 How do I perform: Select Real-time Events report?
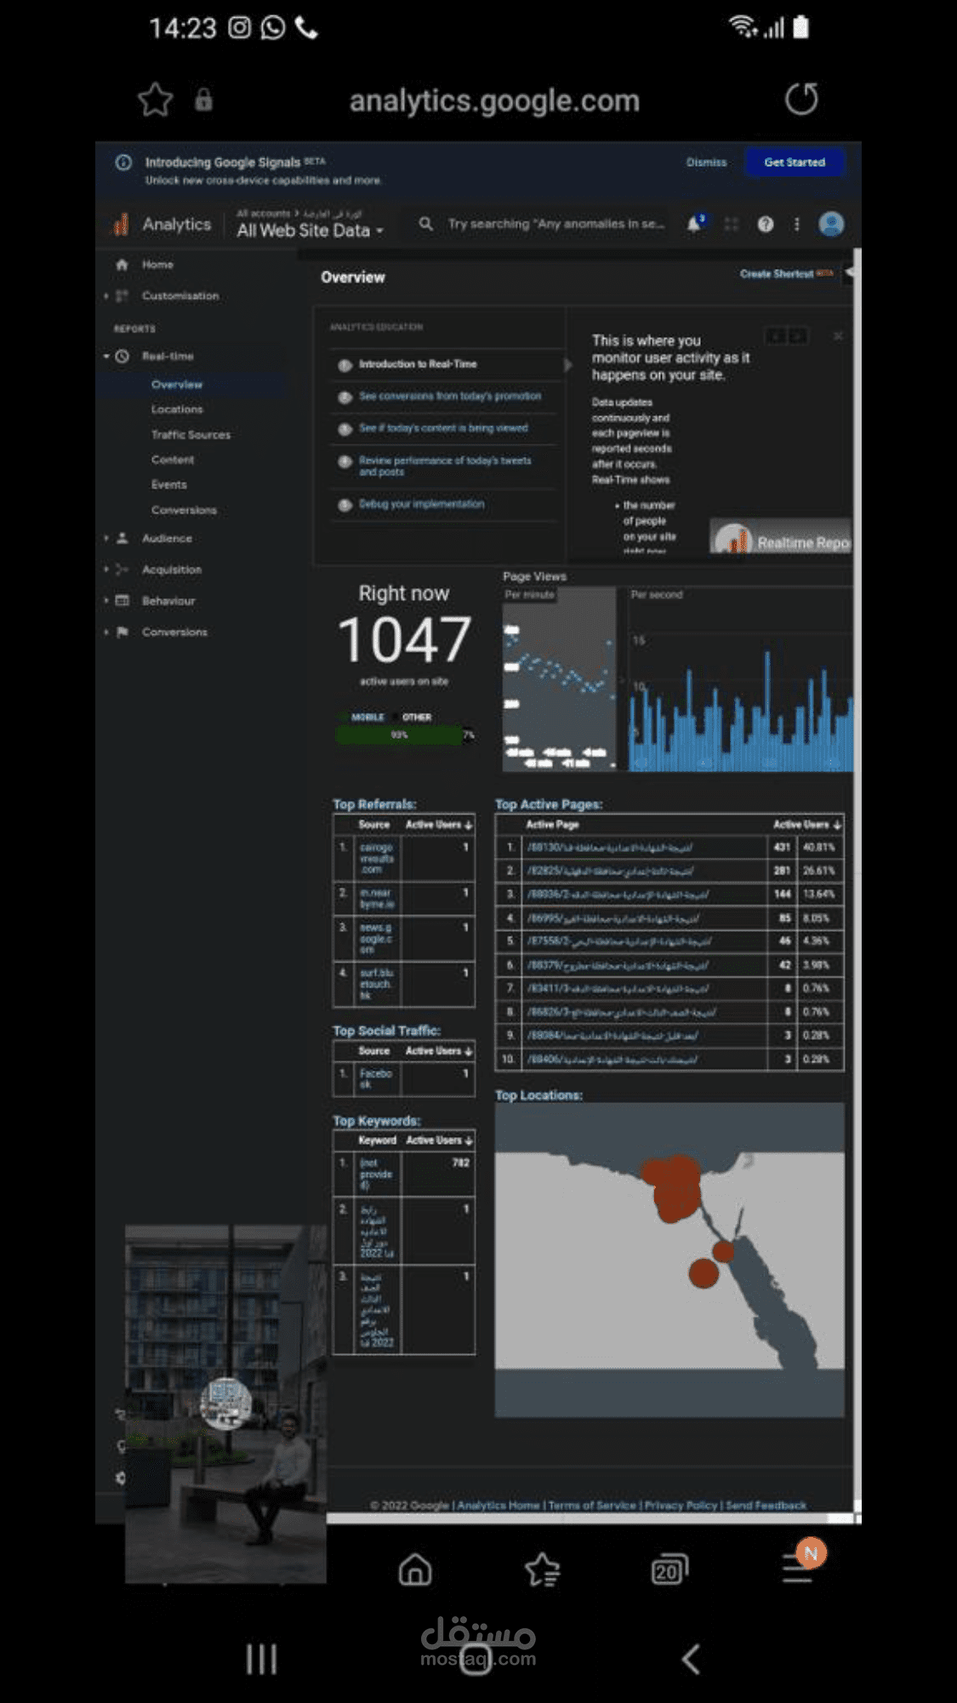pos(168,484)
